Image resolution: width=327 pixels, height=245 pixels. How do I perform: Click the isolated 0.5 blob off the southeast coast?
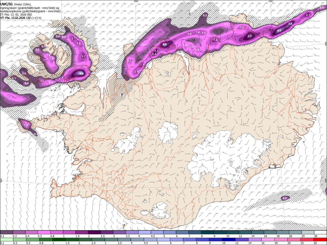tap(285, 198)
